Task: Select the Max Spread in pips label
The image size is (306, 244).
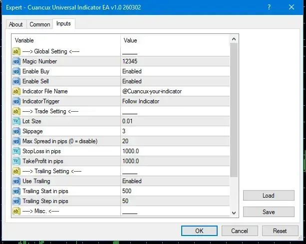Action: pos(60,141)
